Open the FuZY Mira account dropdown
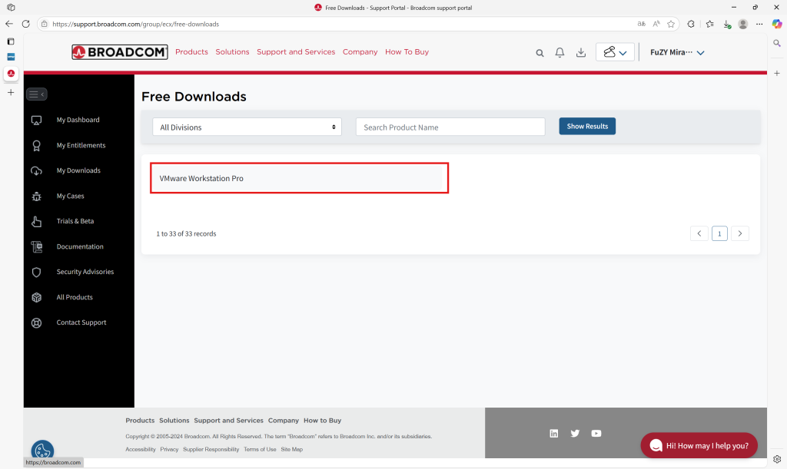 point(677,52)
